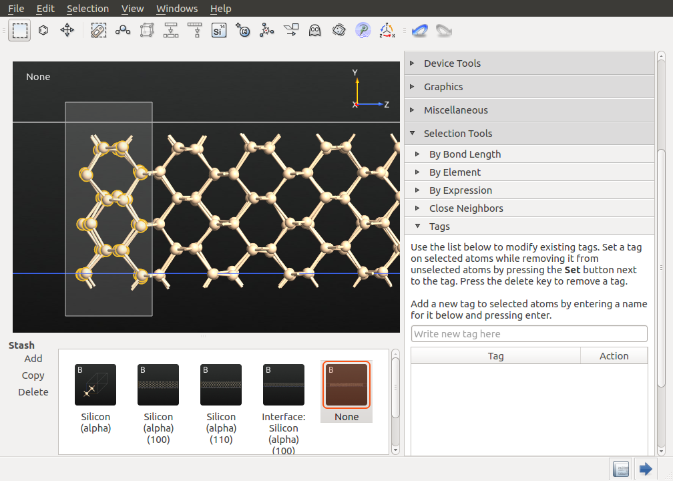Click the round purple toolbar icon
Viewport: 673px width, 481px height.
[363, 31]
